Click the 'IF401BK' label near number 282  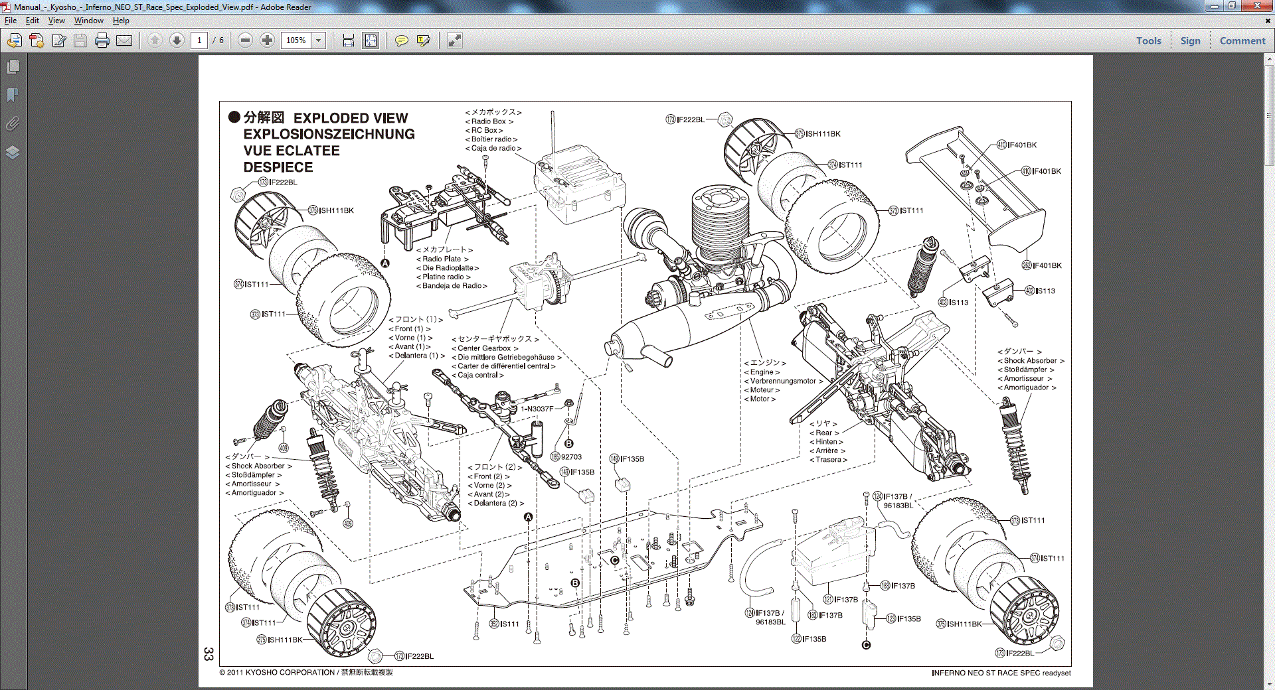click(1047, 265)
